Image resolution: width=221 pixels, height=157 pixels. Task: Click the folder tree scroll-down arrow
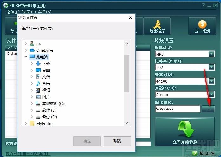pos(127,123)
